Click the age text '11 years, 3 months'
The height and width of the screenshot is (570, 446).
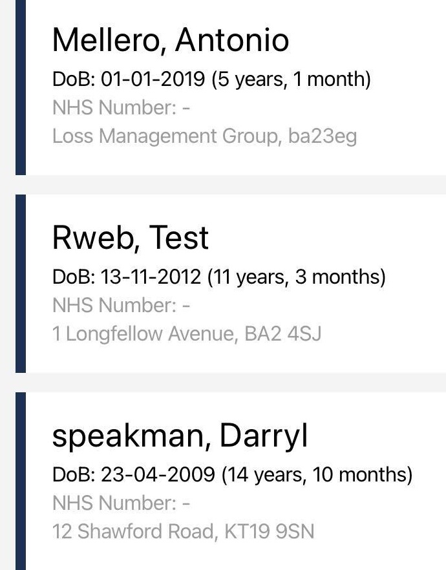297,277
